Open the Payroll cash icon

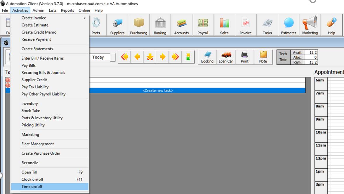pos(203,25)
